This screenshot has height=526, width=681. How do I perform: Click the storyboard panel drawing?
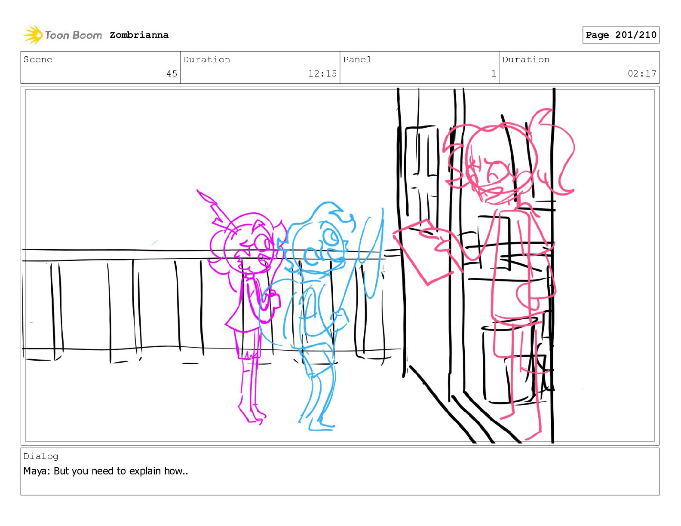tap(340, 266)
